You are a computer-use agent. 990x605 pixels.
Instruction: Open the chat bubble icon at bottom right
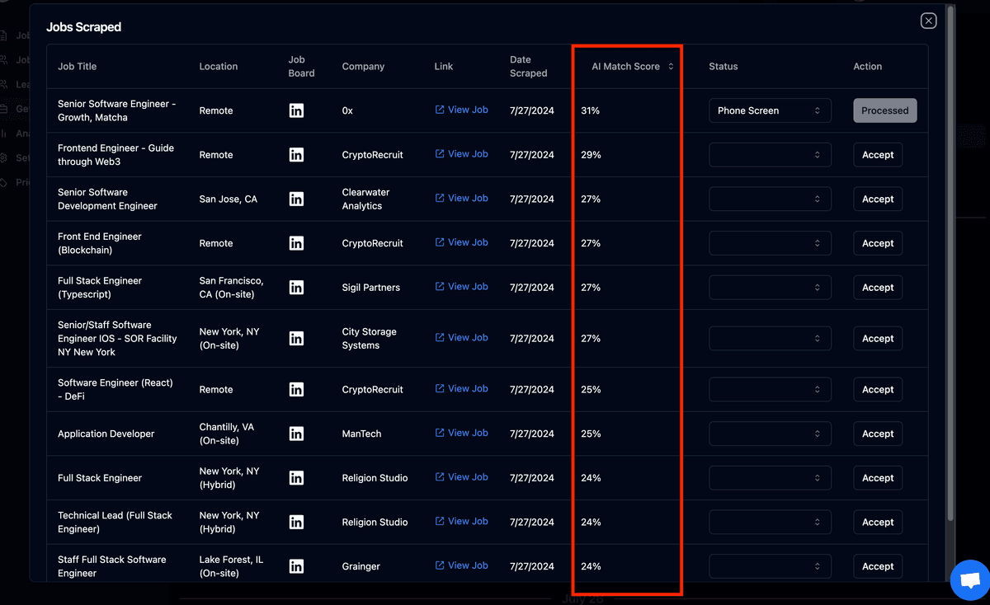(969, 580)
